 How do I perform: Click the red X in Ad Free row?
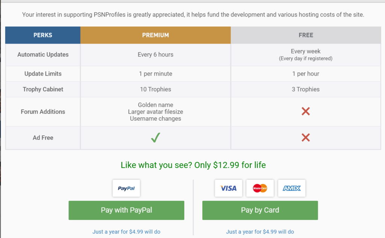[x=306, y=138]
